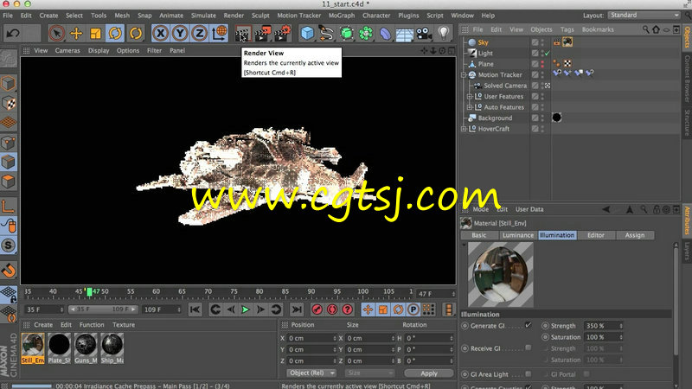Add a Cube primitive object
Viewport: 692px width, 389px height.
tap(307, 34)
